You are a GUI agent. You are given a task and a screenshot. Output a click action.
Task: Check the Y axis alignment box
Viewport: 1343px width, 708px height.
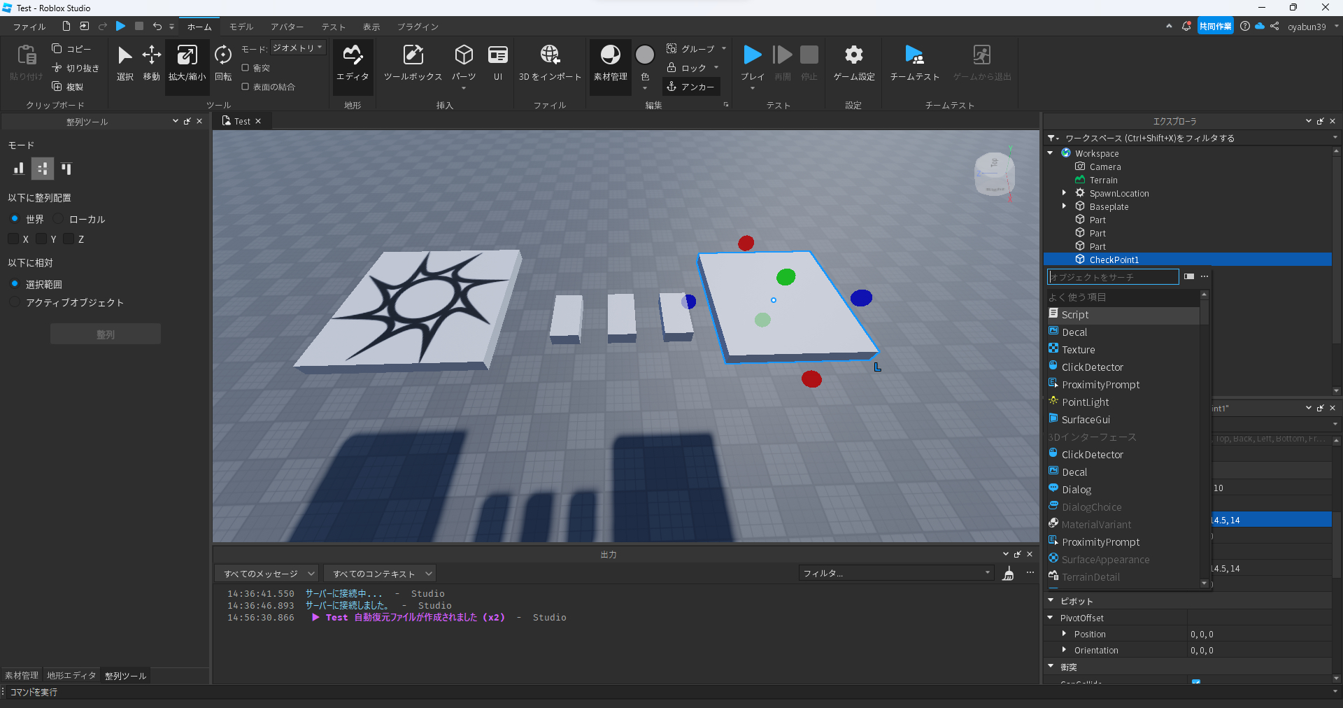click(41, 239)
